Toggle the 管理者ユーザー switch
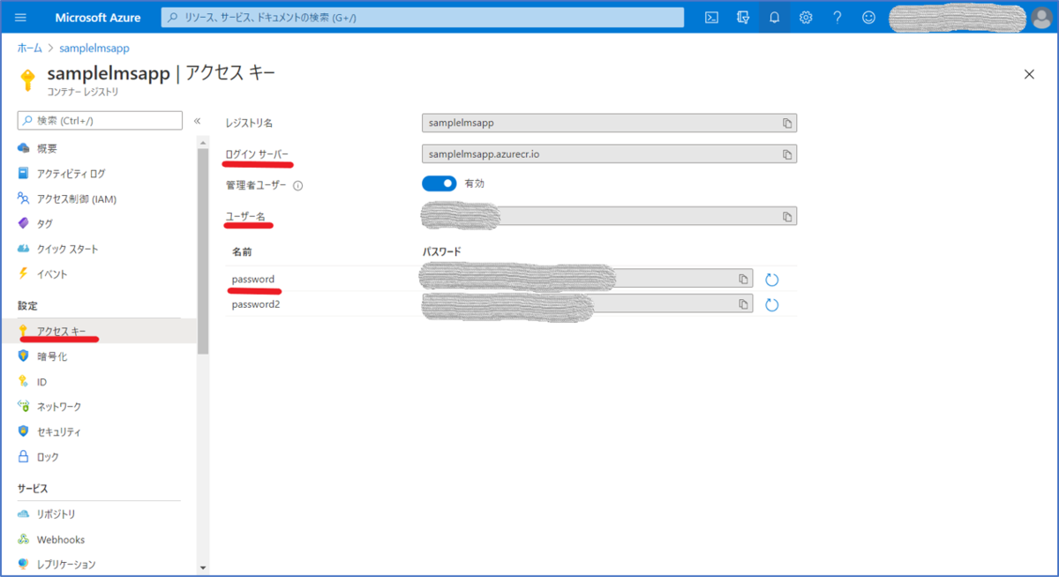Viewport: 1059px width, 577px height. [x=439, y=184]
